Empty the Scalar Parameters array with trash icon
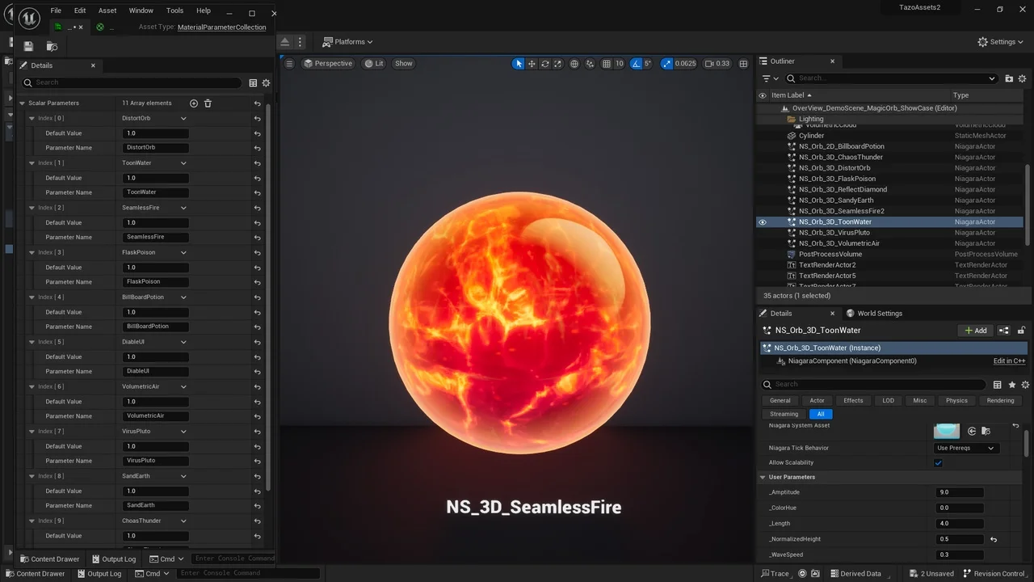This screenshot has width=1034, height=582. click(208, 103)
